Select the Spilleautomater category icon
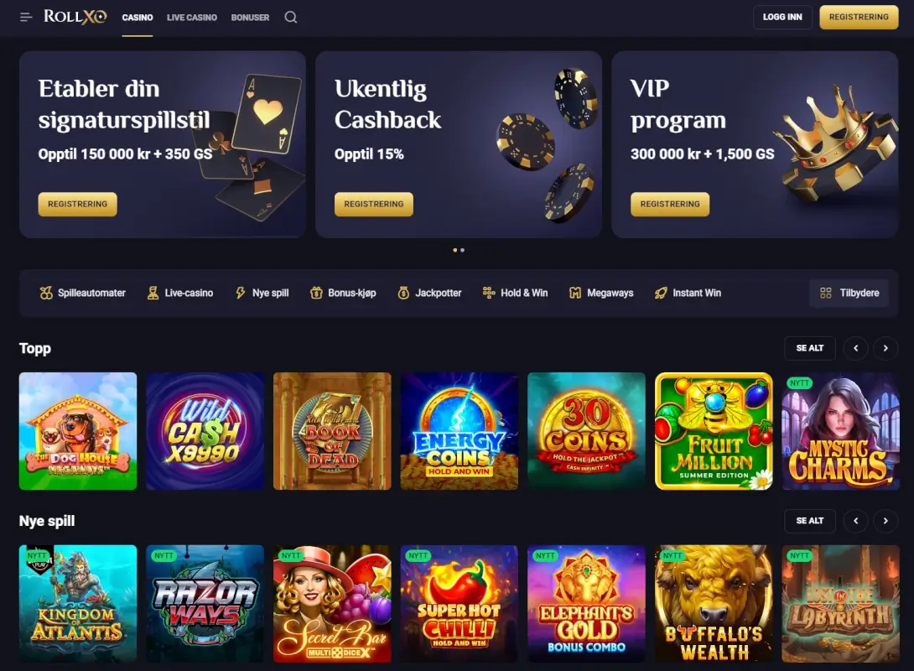 (x=46, y=293)
